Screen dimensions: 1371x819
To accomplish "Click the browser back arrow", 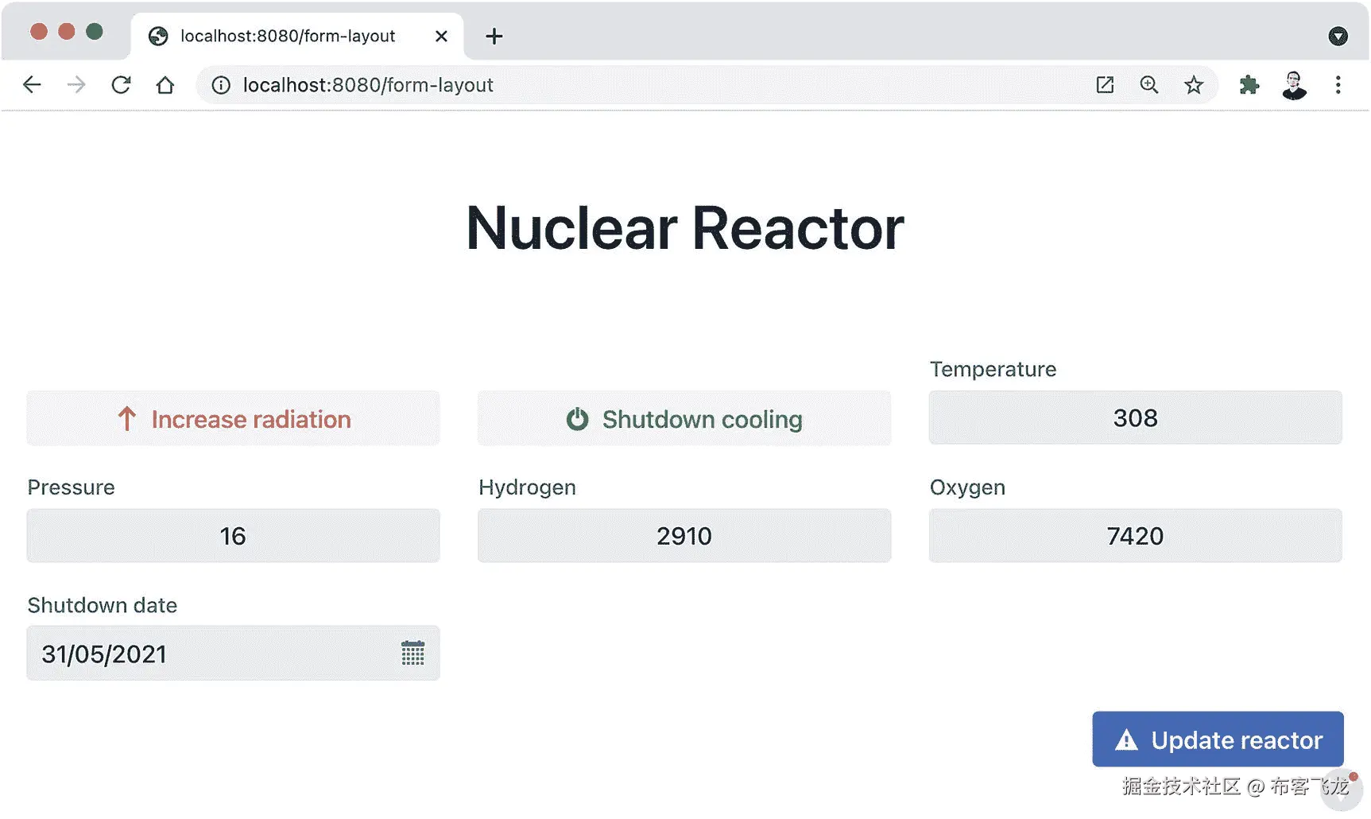I will tap(32, 85).
